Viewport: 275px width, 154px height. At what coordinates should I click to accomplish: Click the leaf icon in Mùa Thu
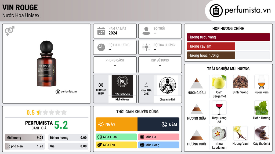tap(100, 145)
